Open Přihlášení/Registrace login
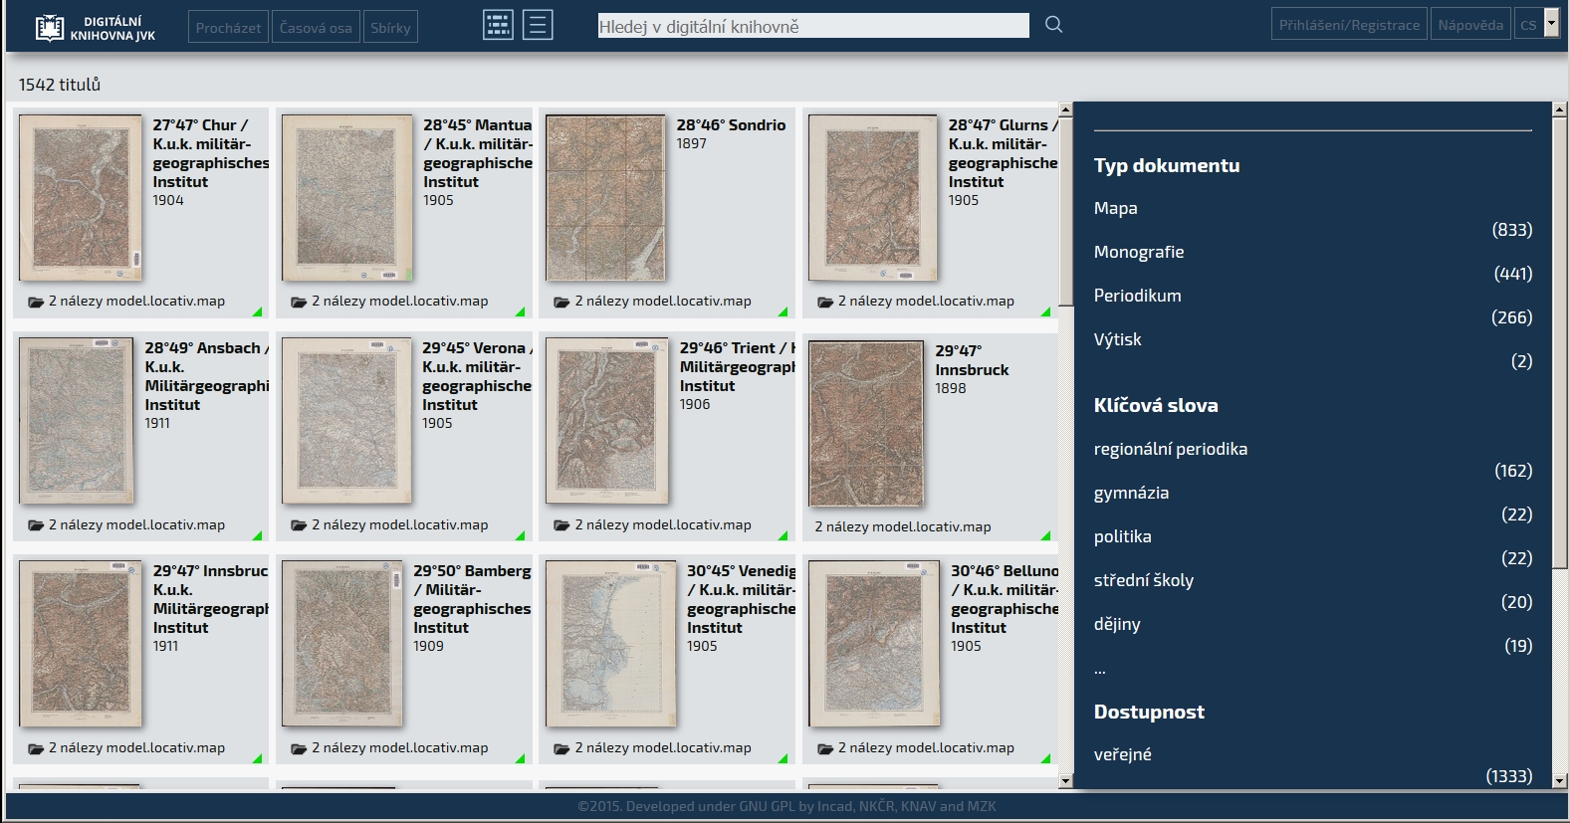This screenshot has width=1570, height=823. [x=1349, y=25]
